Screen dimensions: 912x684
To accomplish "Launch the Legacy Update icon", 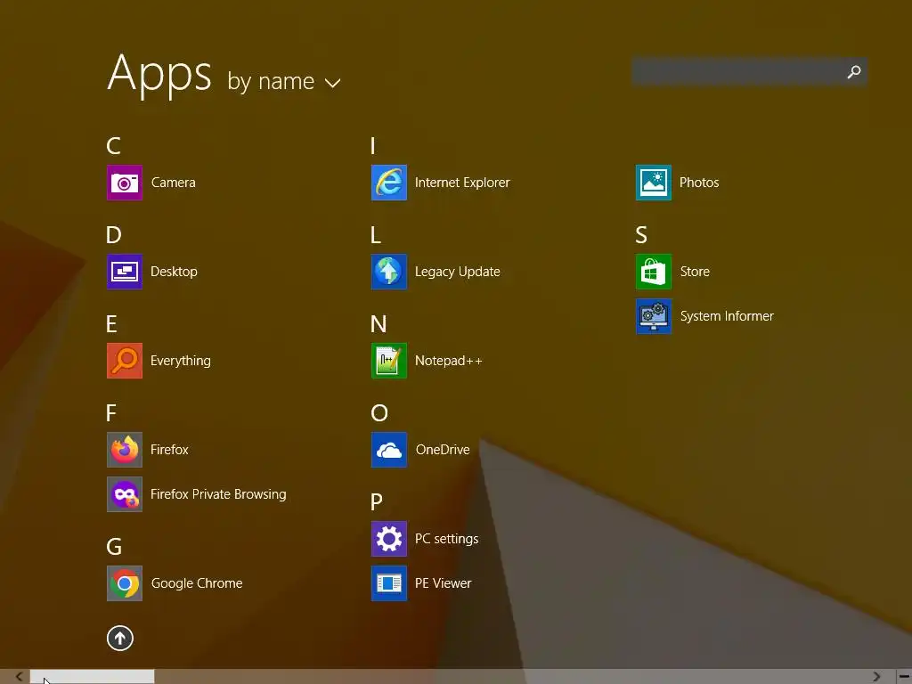I will [389, 272].
